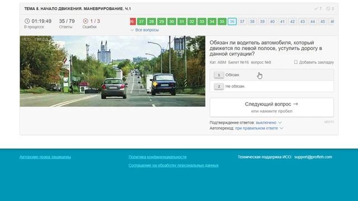
Task: Open Соглашение на обработку персональных данных
Action: (x=173, y=165)
